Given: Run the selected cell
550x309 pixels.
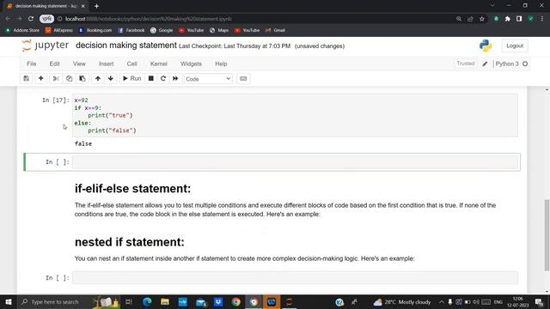Looking at the screenshot, I should [x=131, y=78].
